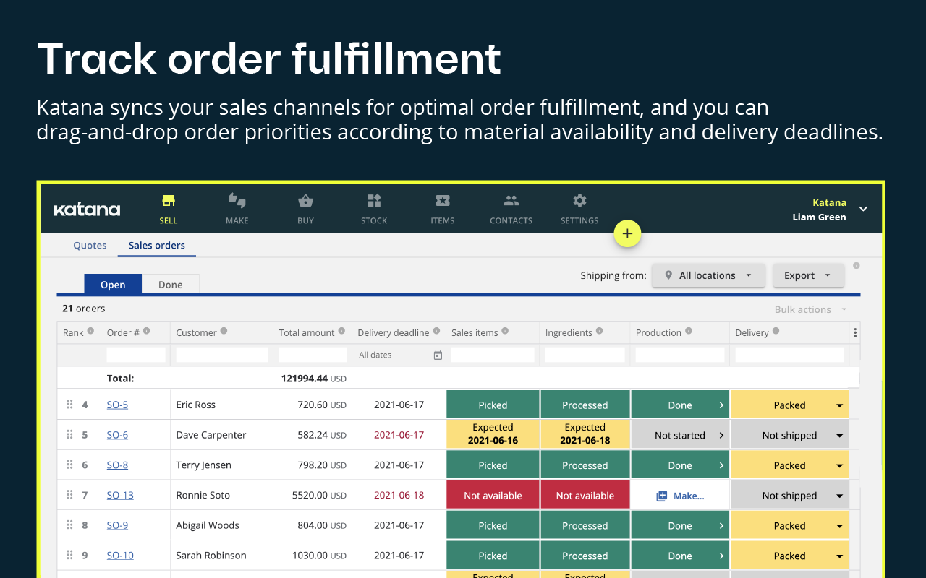Click the info icon beside Export button

tap(857, 266)
